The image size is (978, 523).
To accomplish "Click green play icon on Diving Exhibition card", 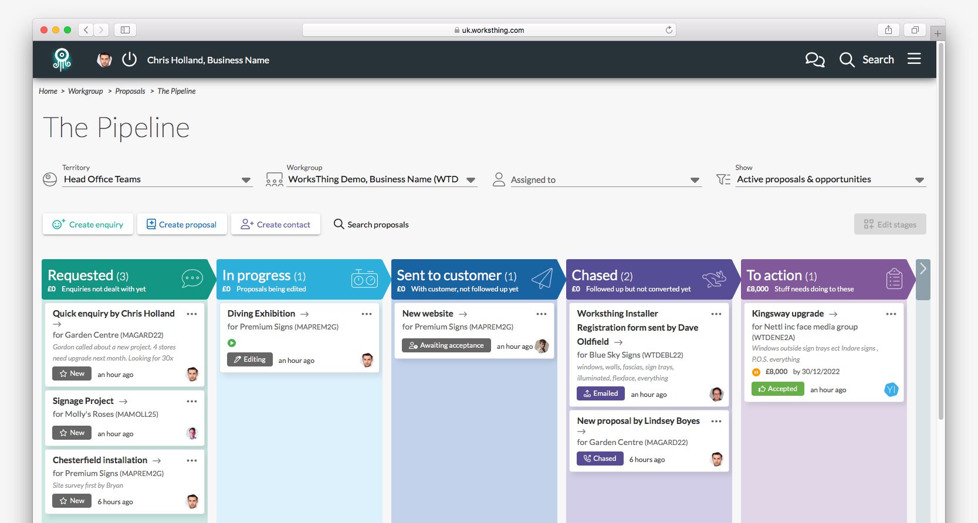I will point(232,343).
